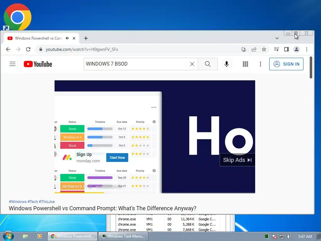Open the volume tray icon

coord(289,237)
